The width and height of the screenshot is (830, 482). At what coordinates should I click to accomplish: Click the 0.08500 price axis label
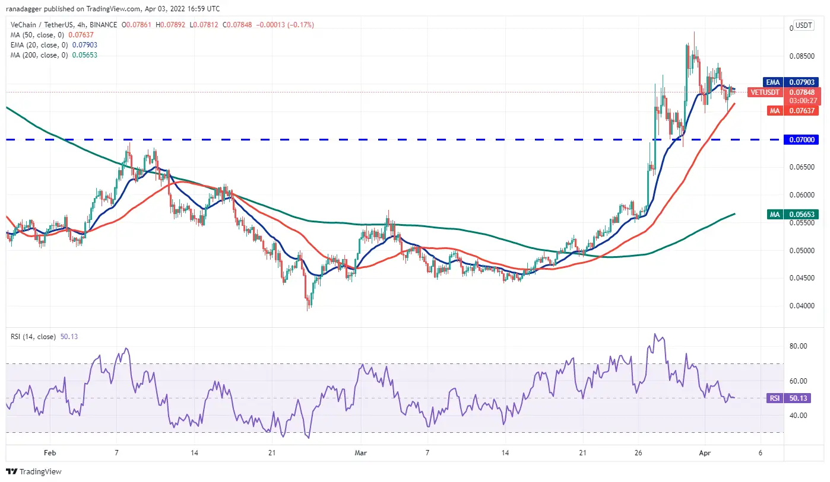[x=802, y=56]
